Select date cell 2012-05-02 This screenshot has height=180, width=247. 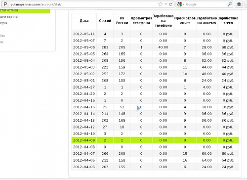pyautogui.click(x=84, y=74)
